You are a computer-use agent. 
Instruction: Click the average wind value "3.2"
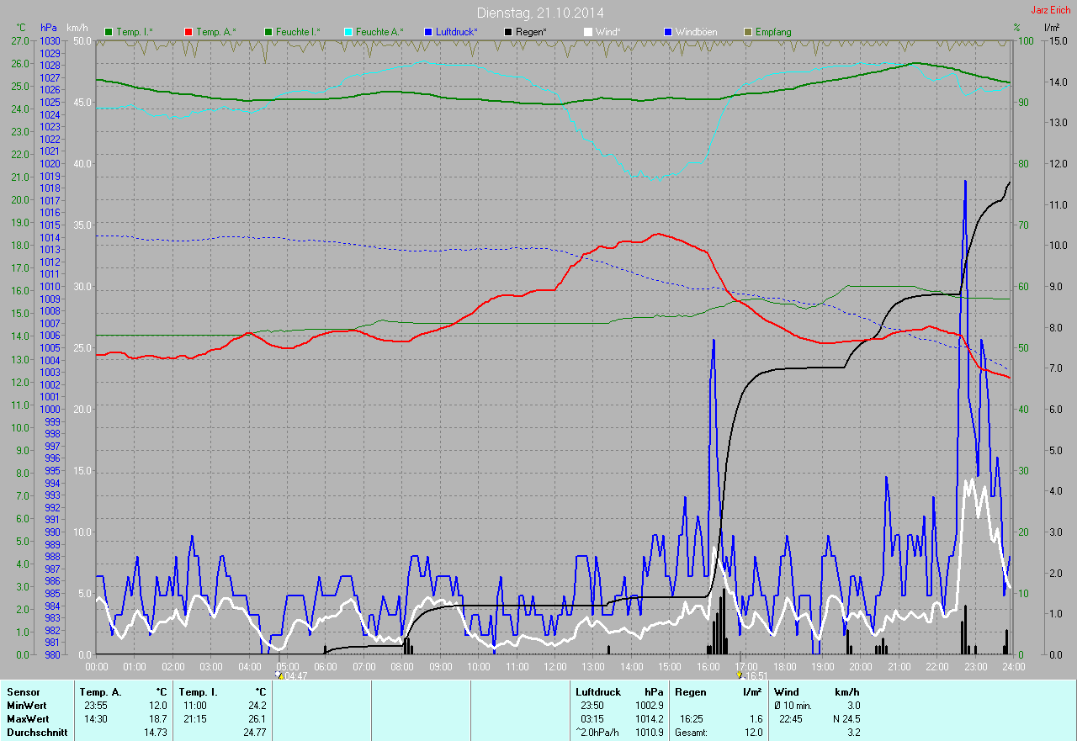[853, 732]
